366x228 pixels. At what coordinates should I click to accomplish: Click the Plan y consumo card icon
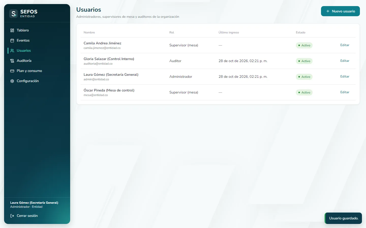12,71
